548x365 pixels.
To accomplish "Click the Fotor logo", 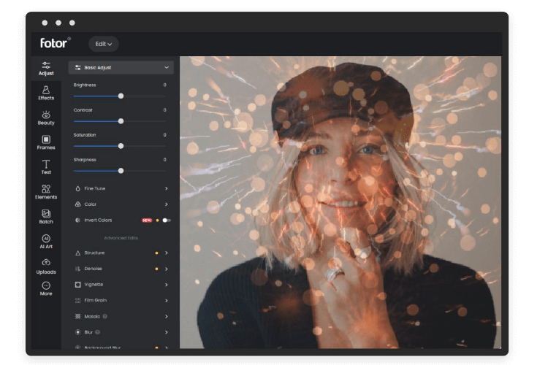I will click(x=55, y=43).
